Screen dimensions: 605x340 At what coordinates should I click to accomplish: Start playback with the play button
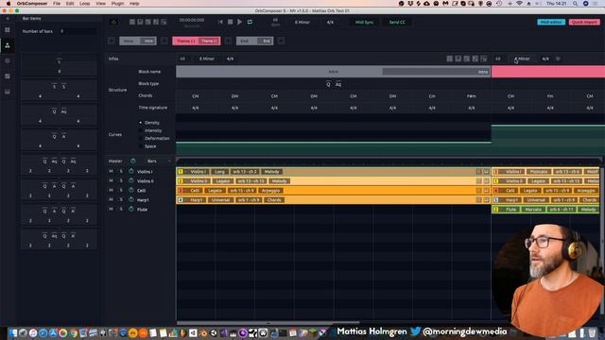pyautogui.click(x=239, y=22)
